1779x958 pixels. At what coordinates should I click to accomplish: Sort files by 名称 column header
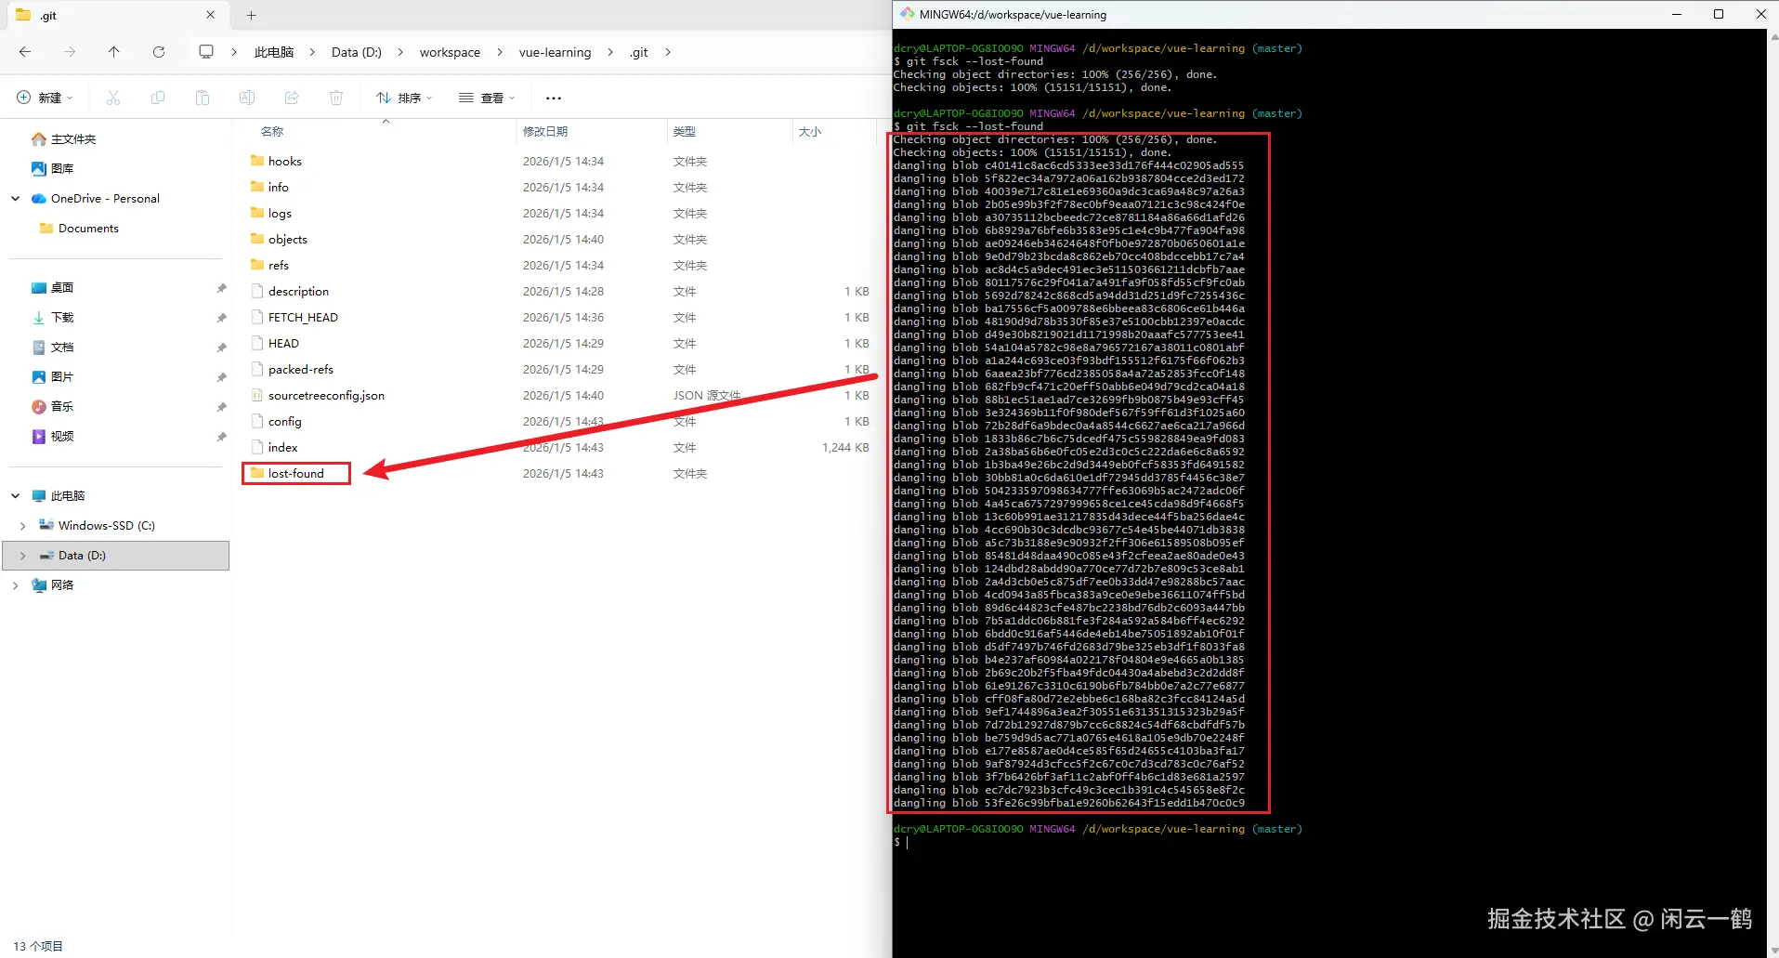pyautogui.click(x=272, y=131)
